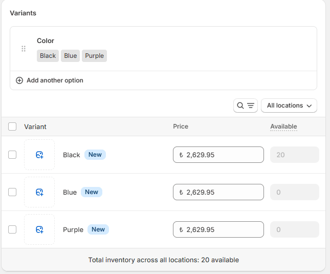Click the Add another option link
The width and height of the screenshot is (330, 274).
click(55, 80)
